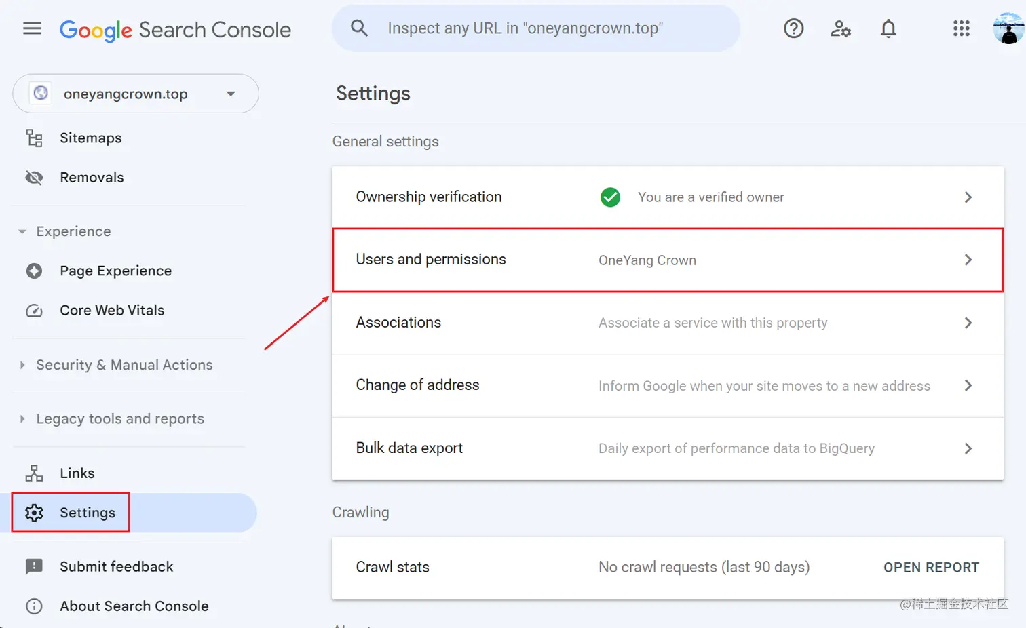The height and width of the screenshot is (628, 1026).
Task: Click the 'General settings' heading
Action: point(385,142)
